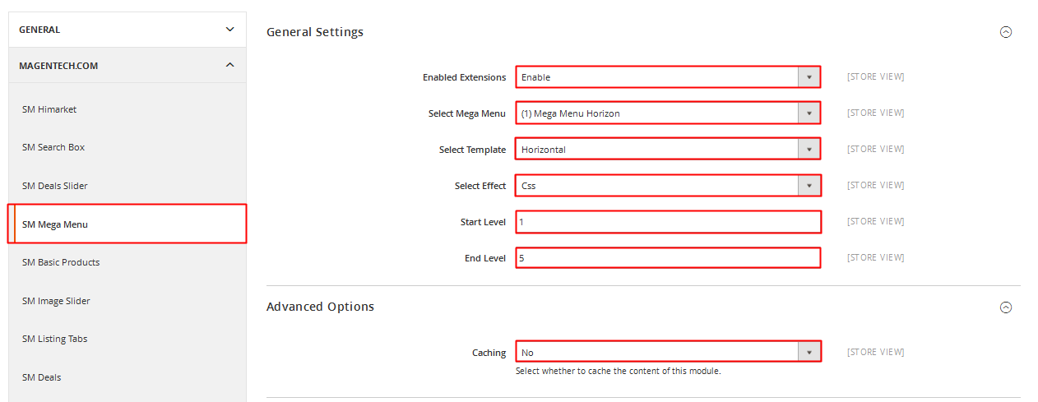Open the Select Mega Menu dropdown
This screenshot has width=1038, height=402.
click(668, 113)
